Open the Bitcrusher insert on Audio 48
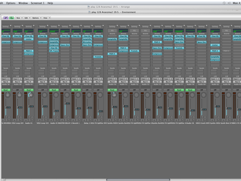Screen dimensions: 241x181 click(x=87, y=42)
